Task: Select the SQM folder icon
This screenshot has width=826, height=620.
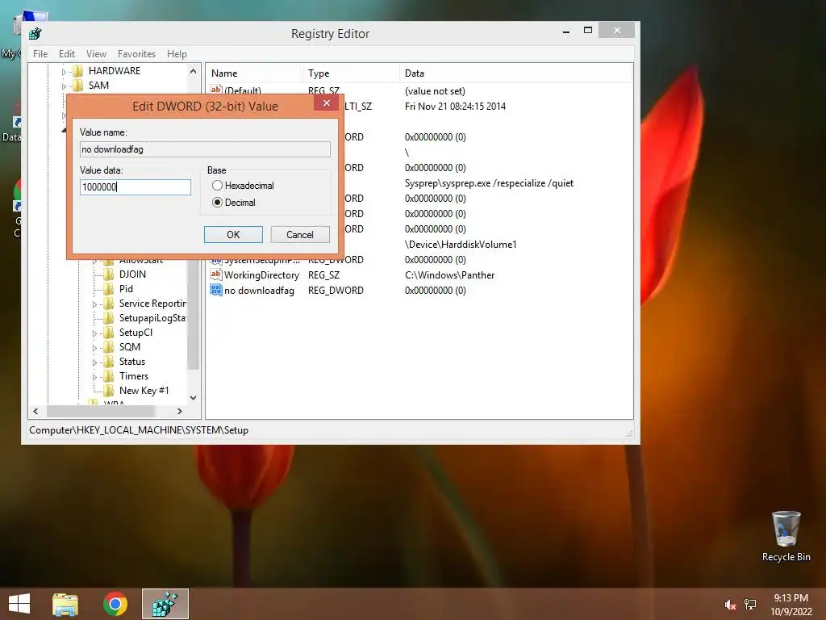Action: 109,347
